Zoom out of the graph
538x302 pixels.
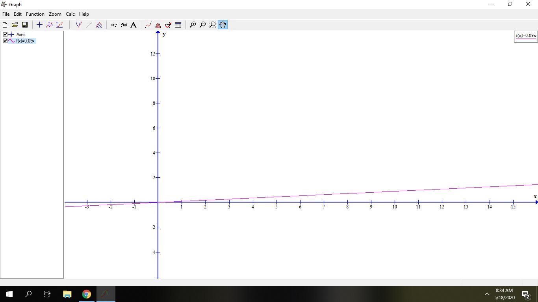coord(202,25)
